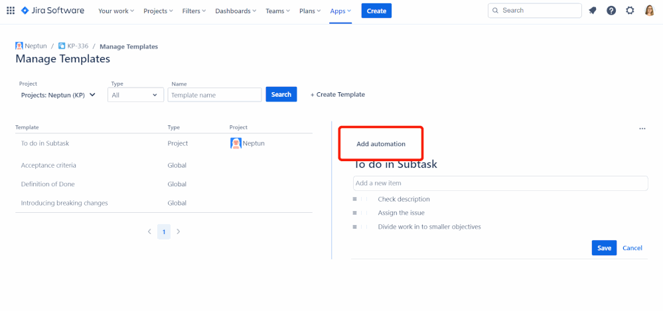Click the Add a new item field

pyautogui.click(x=500, y=184)
